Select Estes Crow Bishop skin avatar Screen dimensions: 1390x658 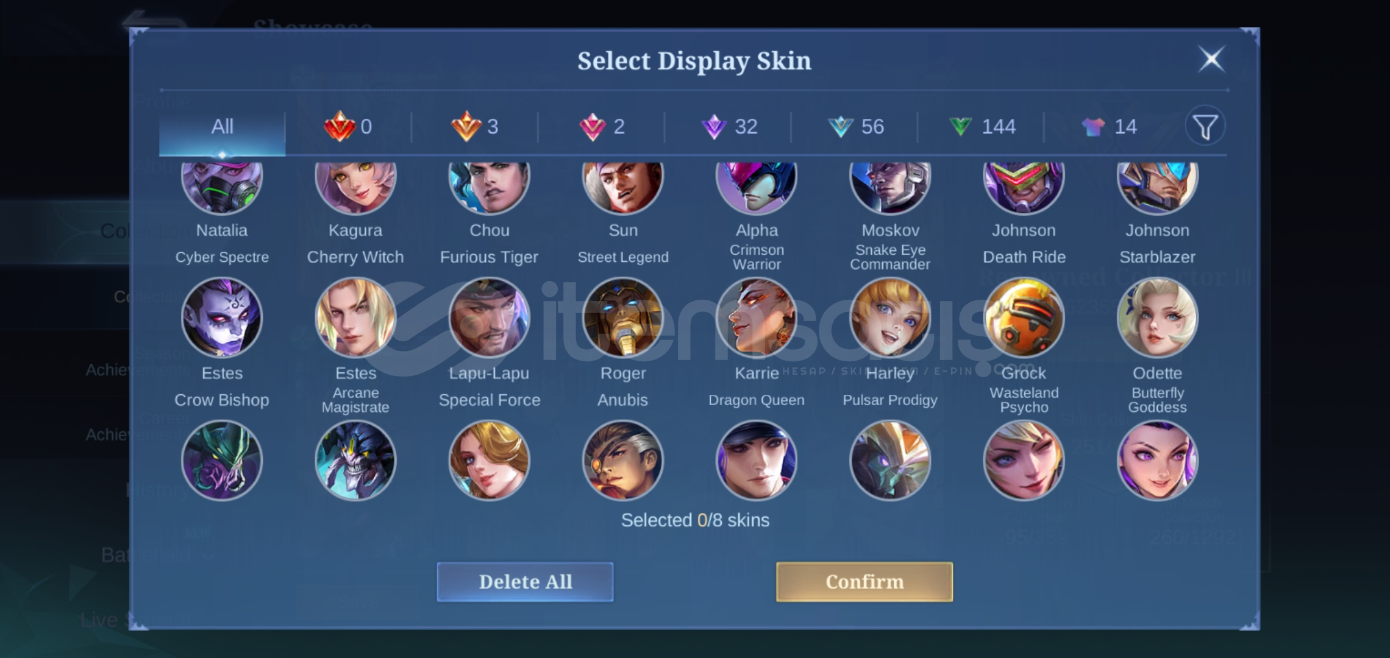pos(222,317)
